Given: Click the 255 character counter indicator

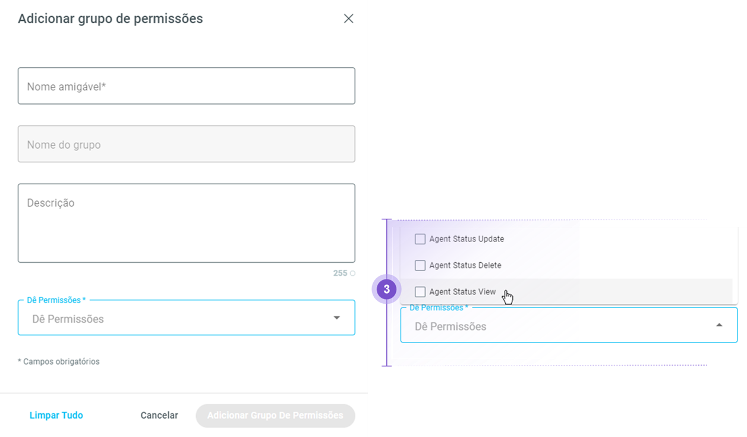Looking at the screenshot, I should click(340, 273).
